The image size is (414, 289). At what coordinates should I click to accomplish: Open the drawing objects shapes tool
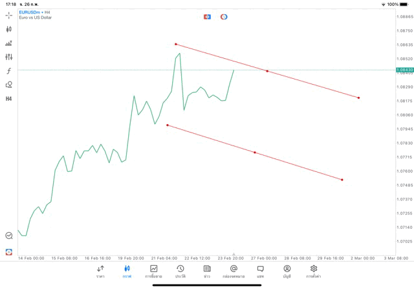(x=9, y=85)
